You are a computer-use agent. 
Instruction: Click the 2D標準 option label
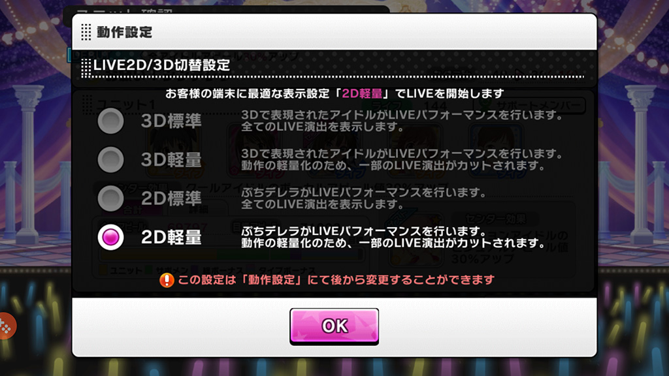(x=172, y=198)
